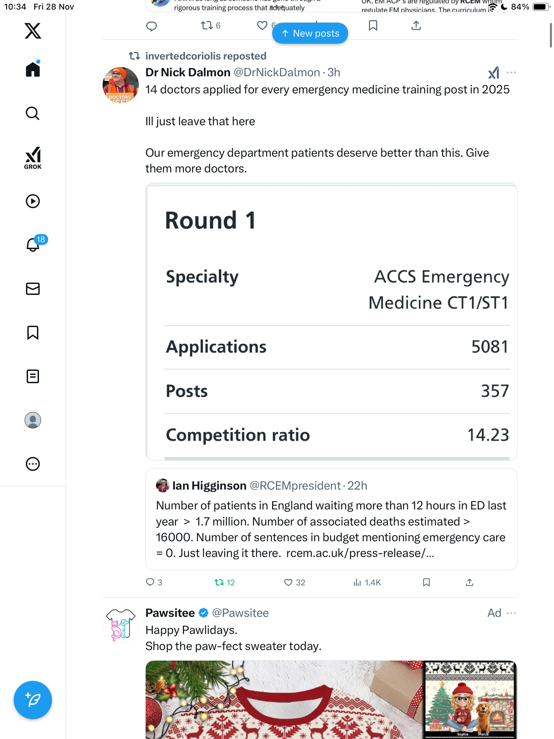554x739 pixels.
Task: Open the Grok sidebar icon
Action: pyautogui.click(x=33, y=158)
